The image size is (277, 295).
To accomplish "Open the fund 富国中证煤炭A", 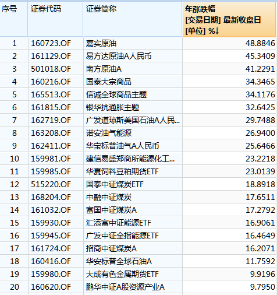I will [x=111, y=210].
